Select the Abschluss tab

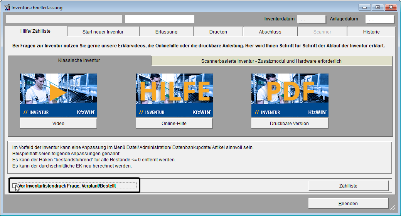270,32
